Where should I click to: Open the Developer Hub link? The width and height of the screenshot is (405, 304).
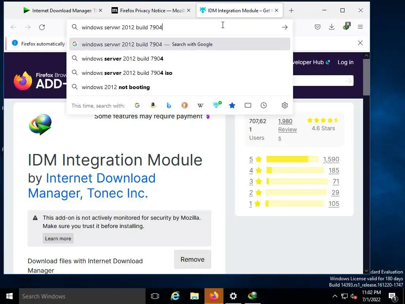[x=311, y=62]
